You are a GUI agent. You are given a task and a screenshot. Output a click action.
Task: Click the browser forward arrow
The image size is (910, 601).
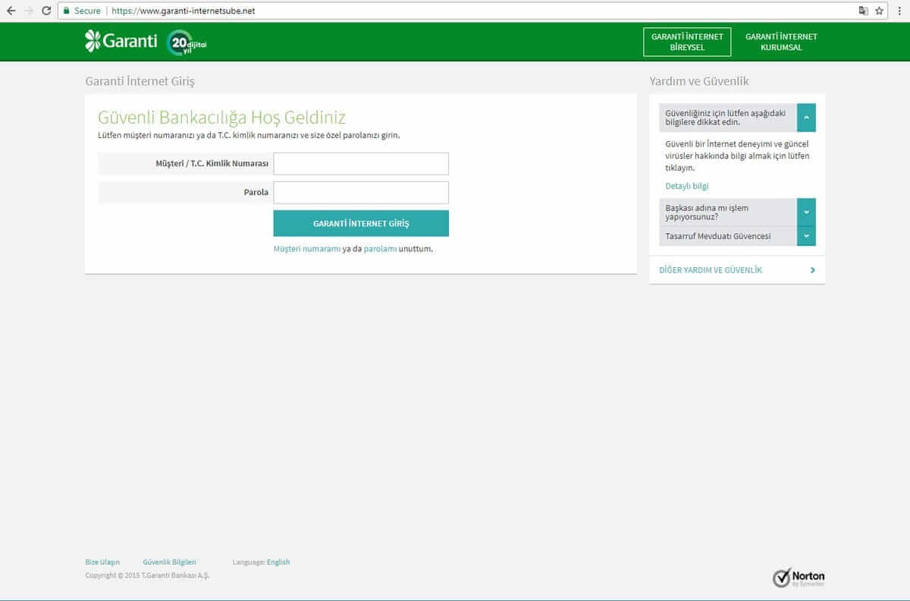29,11
